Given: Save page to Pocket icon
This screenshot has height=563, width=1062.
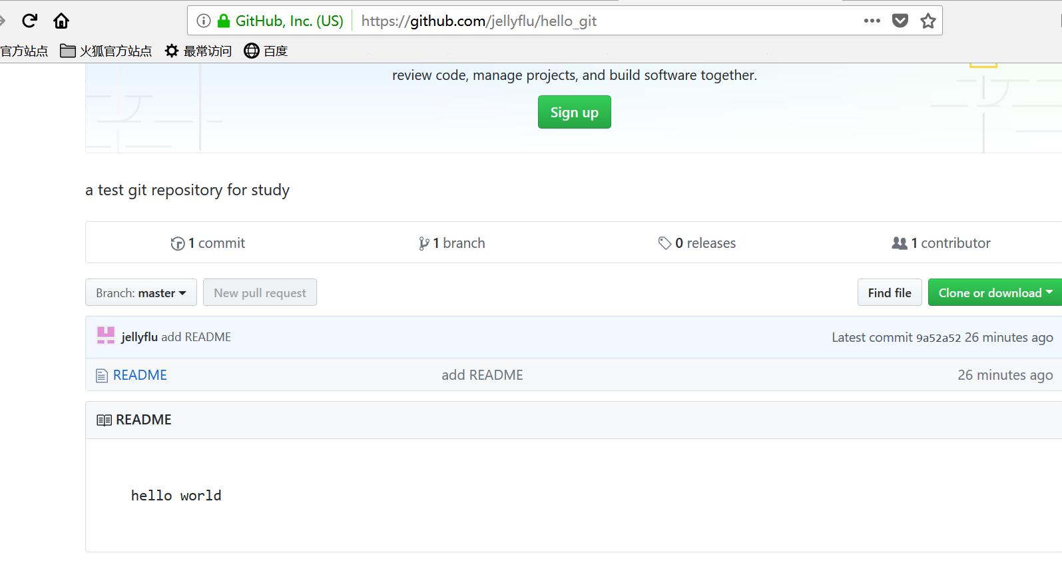Looking at the screenshot, I should (x=900, y=21).
